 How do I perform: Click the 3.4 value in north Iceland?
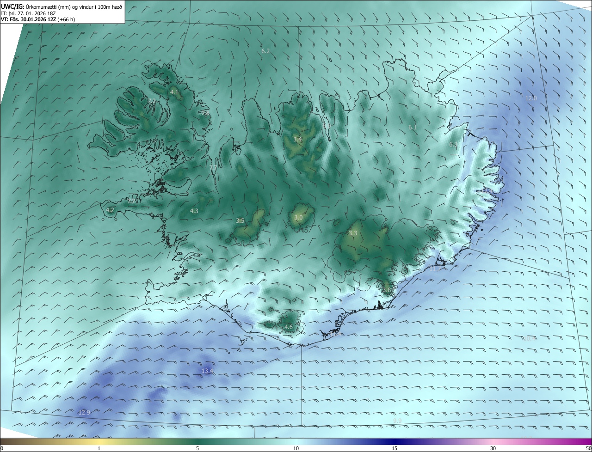297,139
